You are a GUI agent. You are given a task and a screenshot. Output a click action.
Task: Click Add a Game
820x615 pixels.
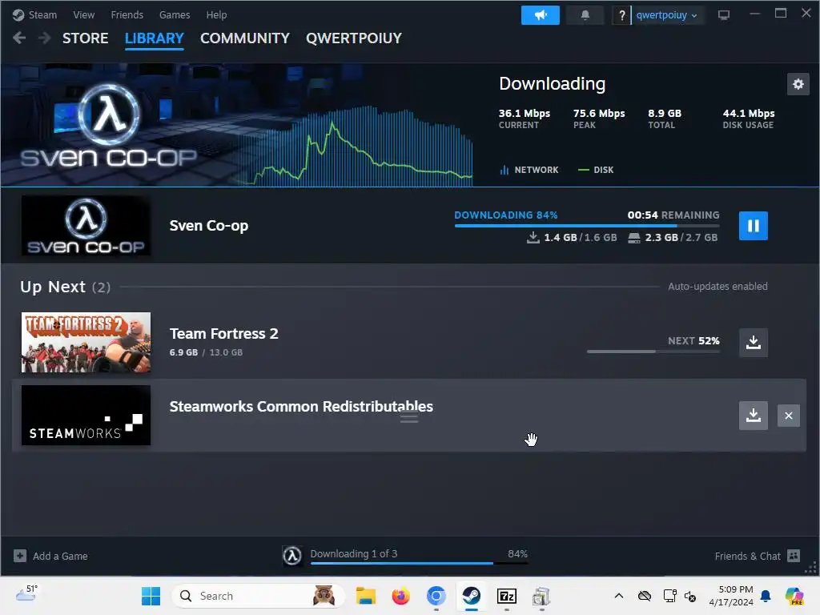pyautogui.click(x=50, y=556)
